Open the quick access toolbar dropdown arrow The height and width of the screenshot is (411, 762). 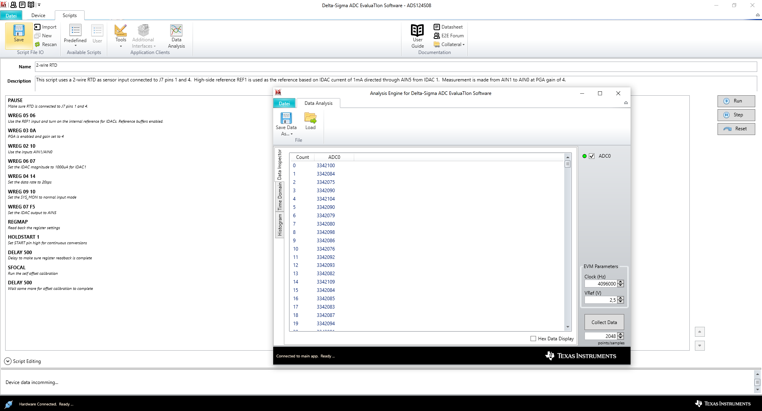tap(39, 5)
